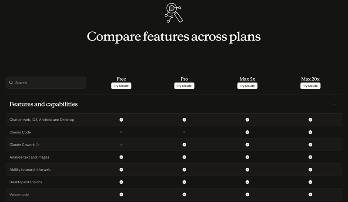Click the Free checkmark for Voice mode

pyautogui.click(x=121, y=195)
